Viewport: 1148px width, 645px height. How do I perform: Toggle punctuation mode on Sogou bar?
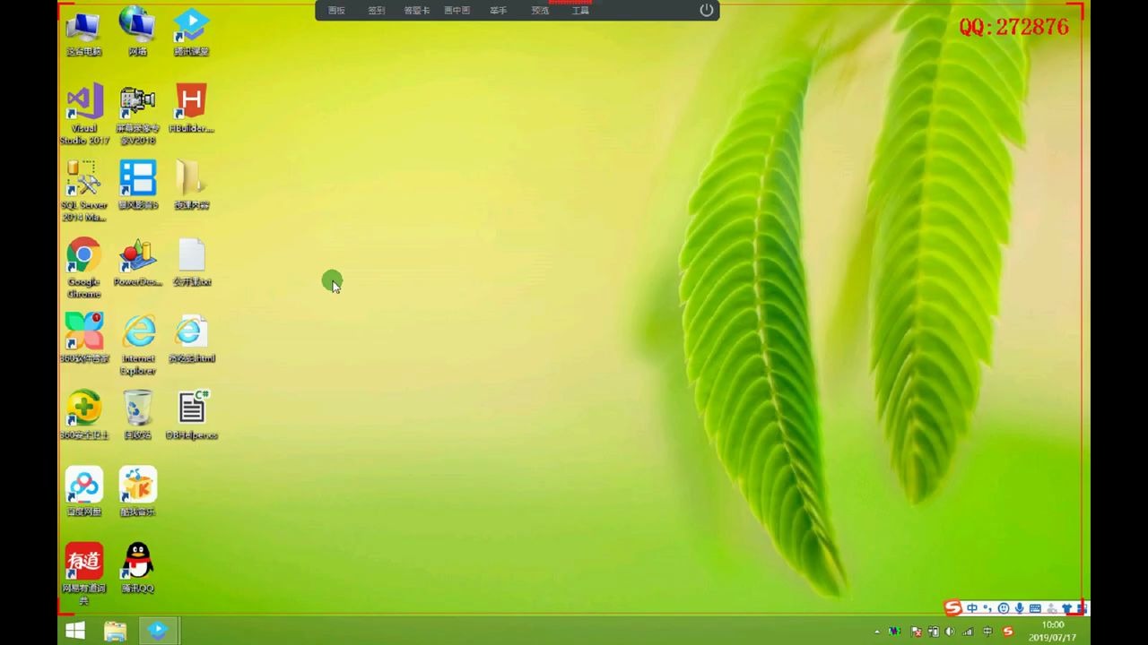point(987,608)
